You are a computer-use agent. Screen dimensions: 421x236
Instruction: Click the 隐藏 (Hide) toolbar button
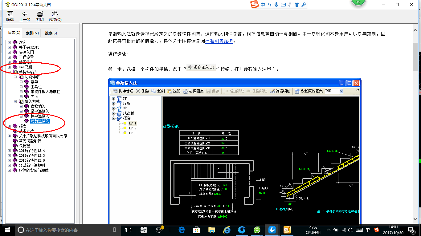coord(10,16)
